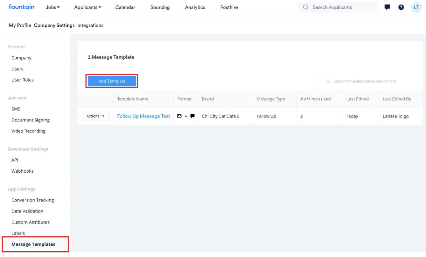The image size is (426, 257).
Task: Open the Analytics page
Action: point(195,7)
